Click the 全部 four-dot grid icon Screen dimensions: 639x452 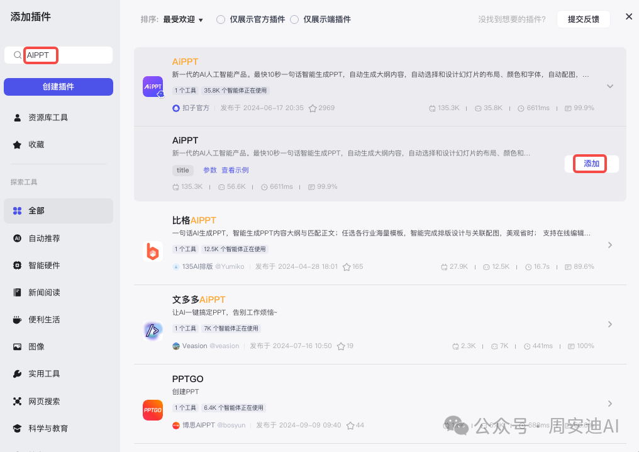(17, 211)
